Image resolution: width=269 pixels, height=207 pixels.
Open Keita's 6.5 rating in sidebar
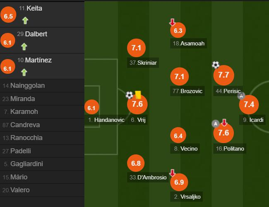pyautogui.click(x=8, y=17)
